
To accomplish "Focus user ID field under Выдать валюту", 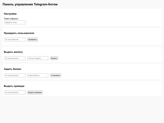I will [15, 58].
